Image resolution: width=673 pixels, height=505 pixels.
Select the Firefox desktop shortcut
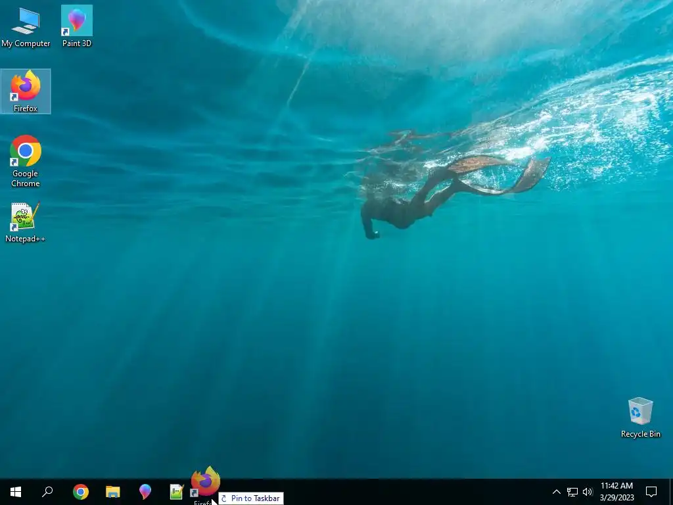[26, 91]
